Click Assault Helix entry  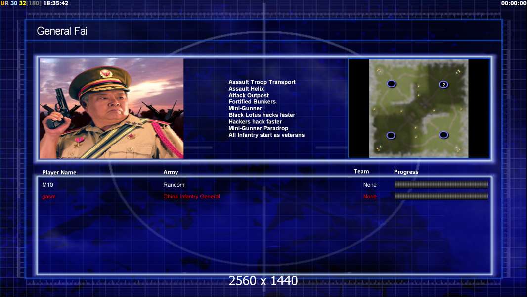(x=246, y=89)
